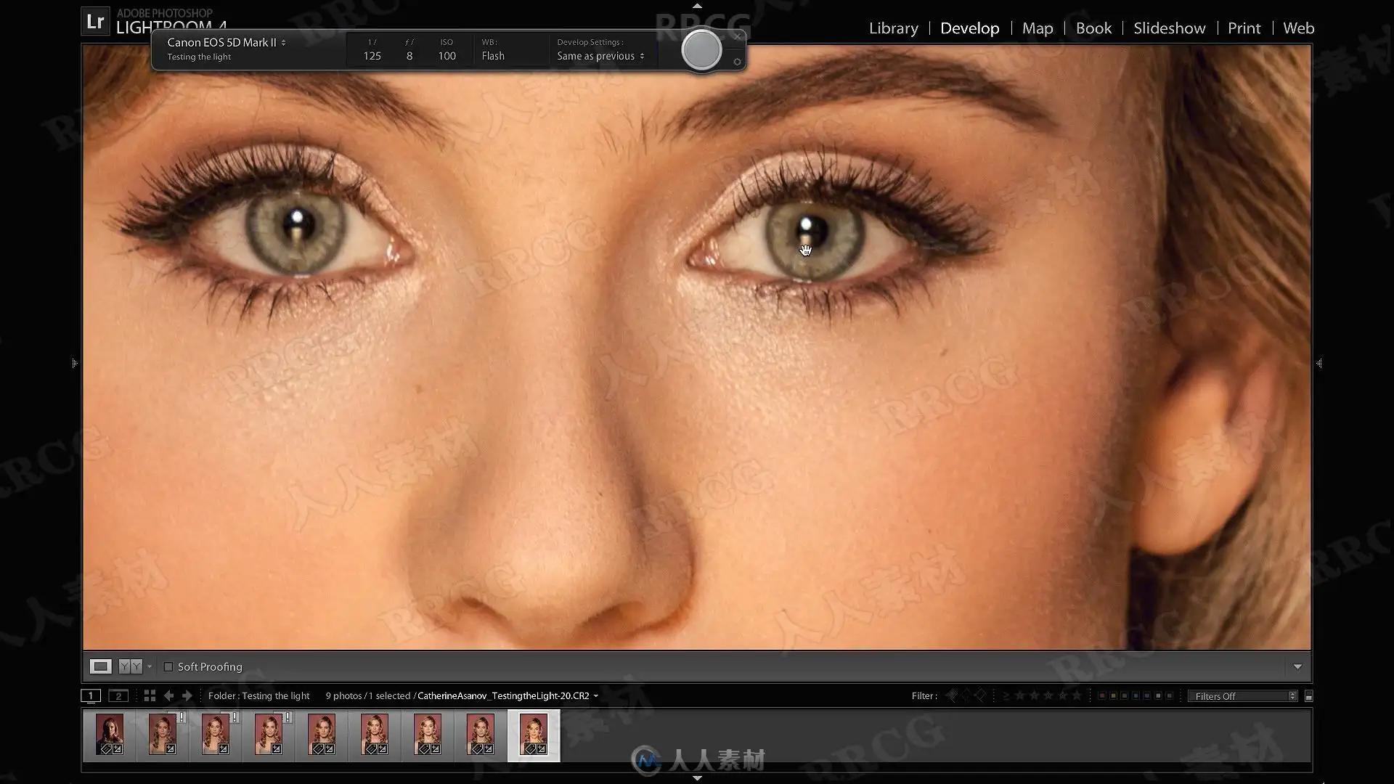The image size is (1394, 784).
Task: Click Canon EOS 5D Mark II camera selector
Action: 226,42
